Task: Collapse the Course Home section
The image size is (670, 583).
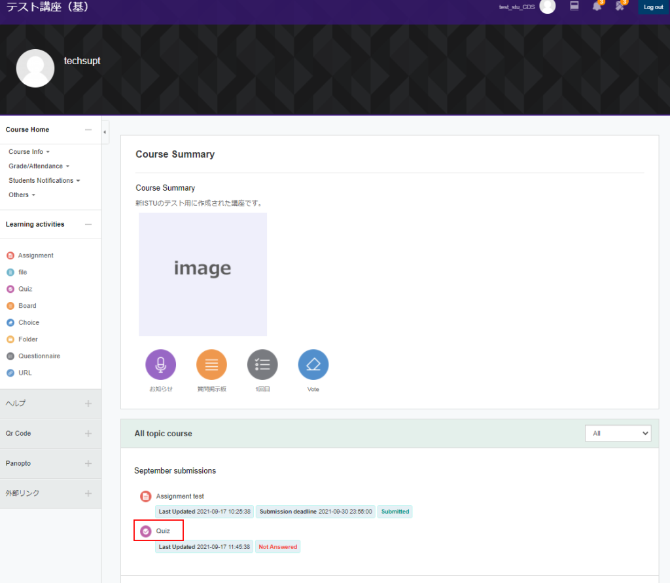Action: [88, 130]
